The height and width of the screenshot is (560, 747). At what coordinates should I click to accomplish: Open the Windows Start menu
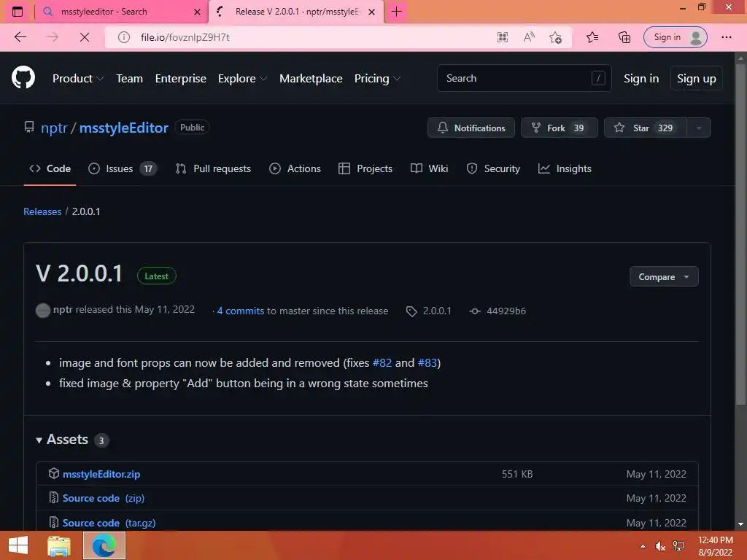(x=18, y=545)
